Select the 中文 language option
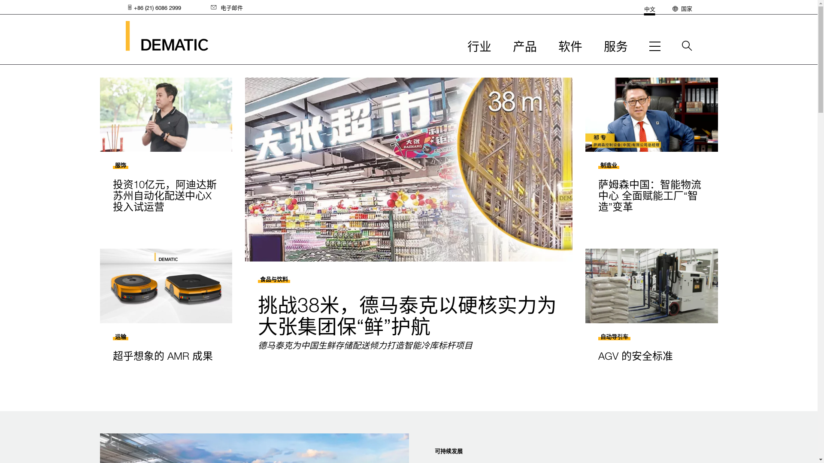The width and height of the screenshot is (824, 463). [649, 9]
